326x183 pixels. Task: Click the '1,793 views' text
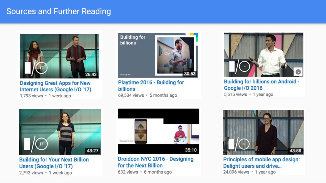tap(32, 96)
